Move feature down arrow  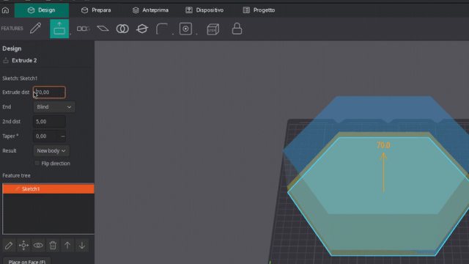pyautogui.click(x=82, y=246)
